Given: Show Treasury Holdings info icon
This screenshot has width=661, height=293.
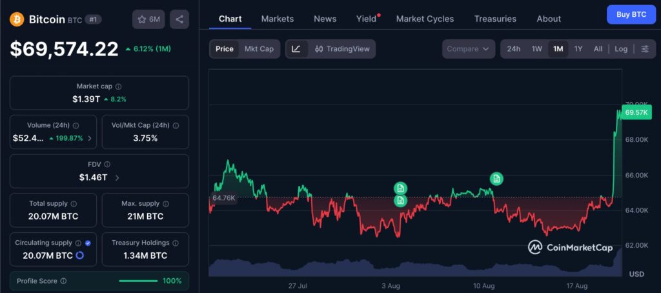Looking at the screenshot, I should (x=176, y=243).
